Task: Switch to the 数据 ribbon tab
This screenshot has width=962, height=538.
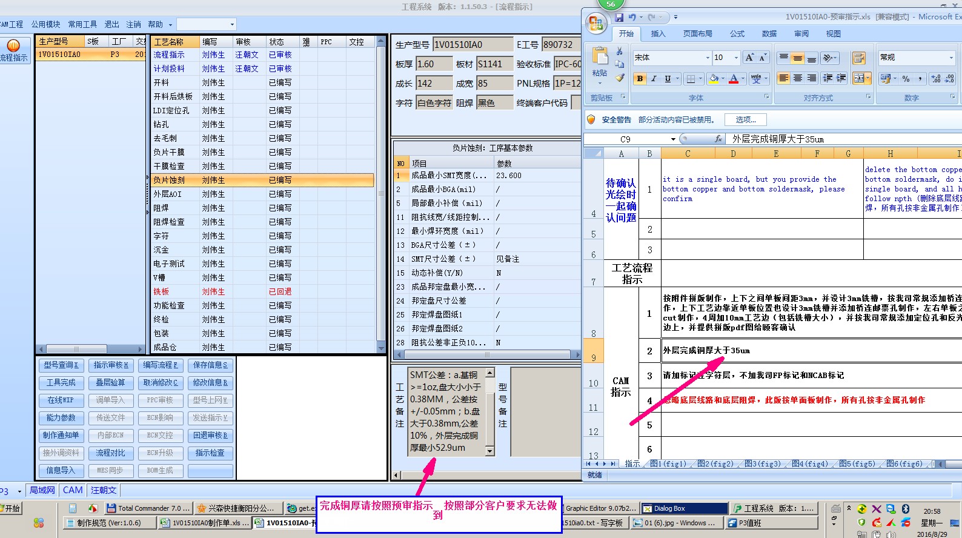Action: pyautogui.click(x=769, y=34)
